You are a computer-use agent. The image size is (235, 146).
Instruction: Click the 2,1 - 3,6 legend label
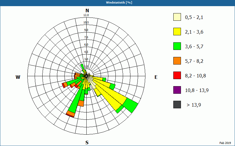tap(194, 32)
